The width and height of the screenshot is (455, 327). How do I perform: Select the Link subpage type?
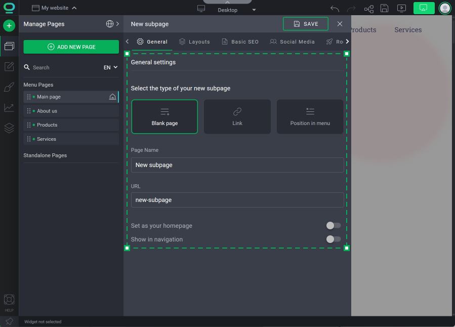[x=237, y=116]
